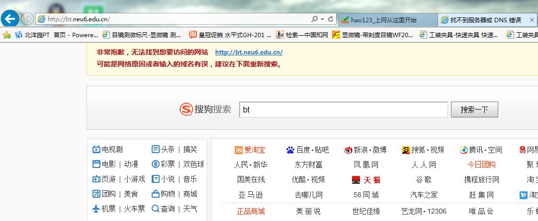Click the 机票 airplane icon
The height and width of the screenshot is (221, 538).
click(96, 209)
